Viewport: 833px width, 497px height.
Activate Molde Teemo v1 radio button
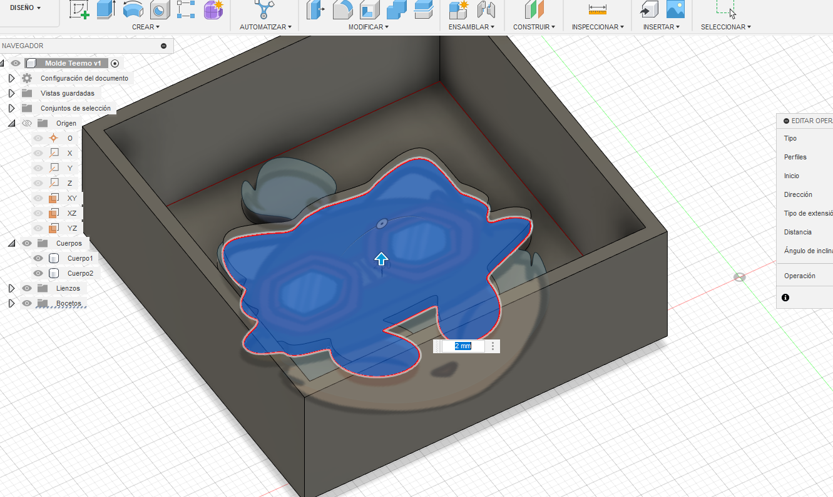pyautogui.click(x=115, y=63)
